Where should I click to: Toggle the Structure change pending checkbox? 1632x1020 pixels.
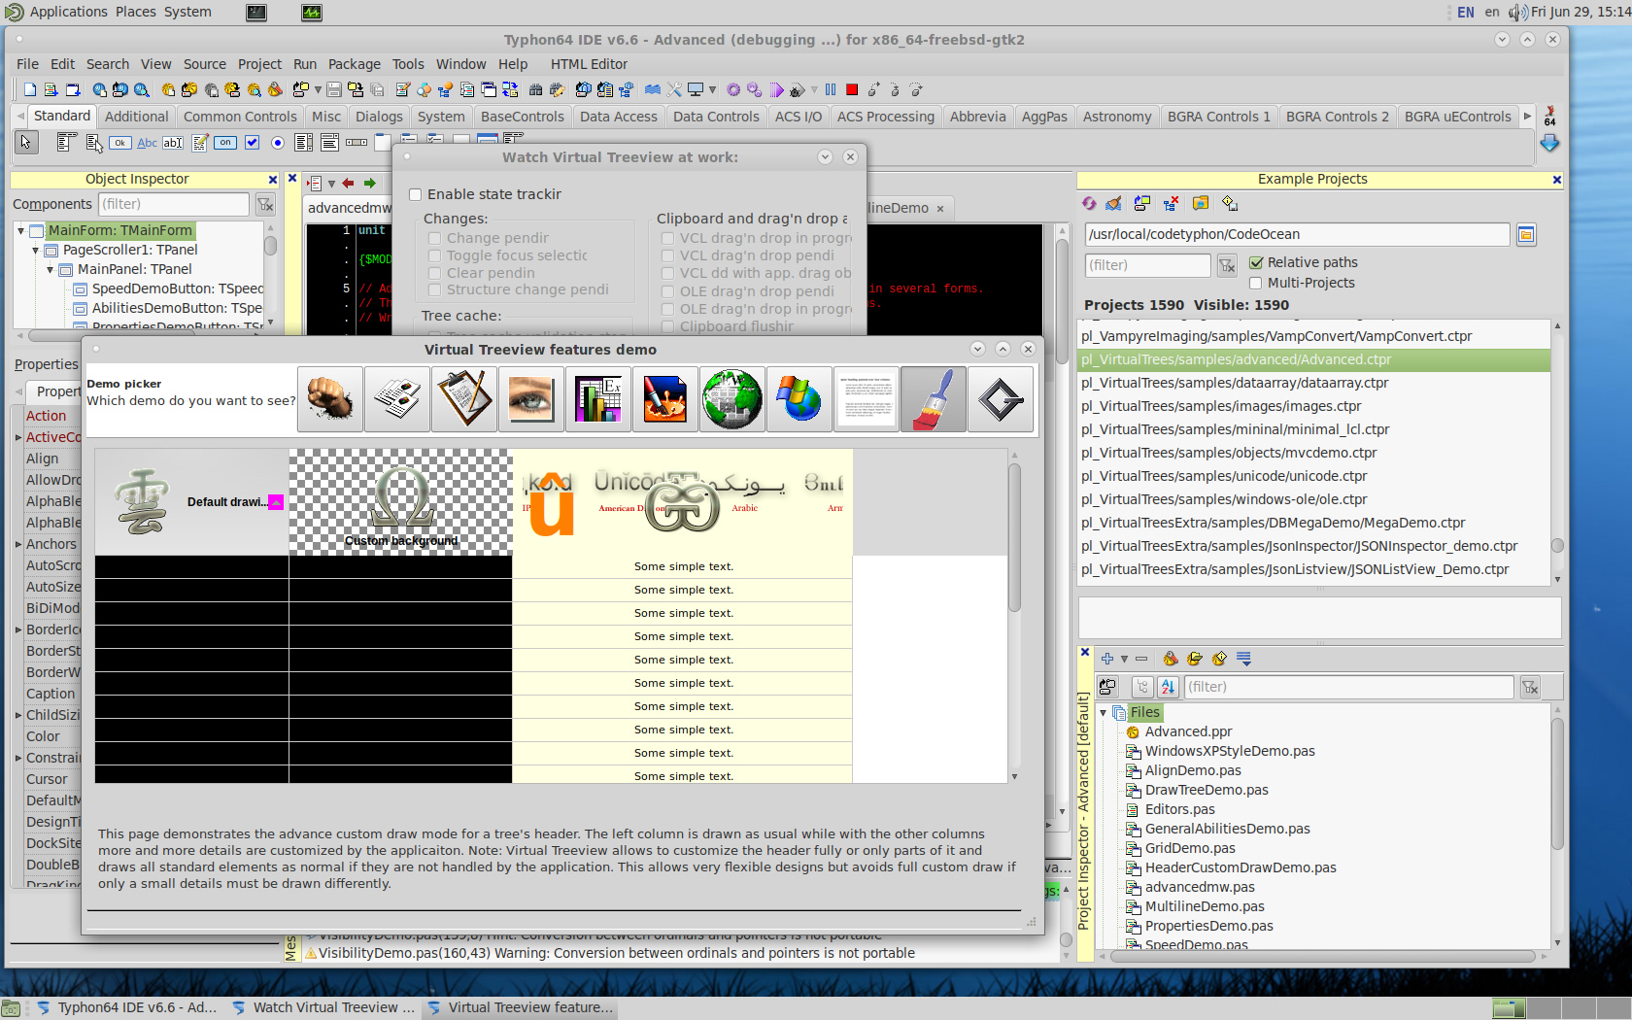pyautogui.click(x=435, y=289)
